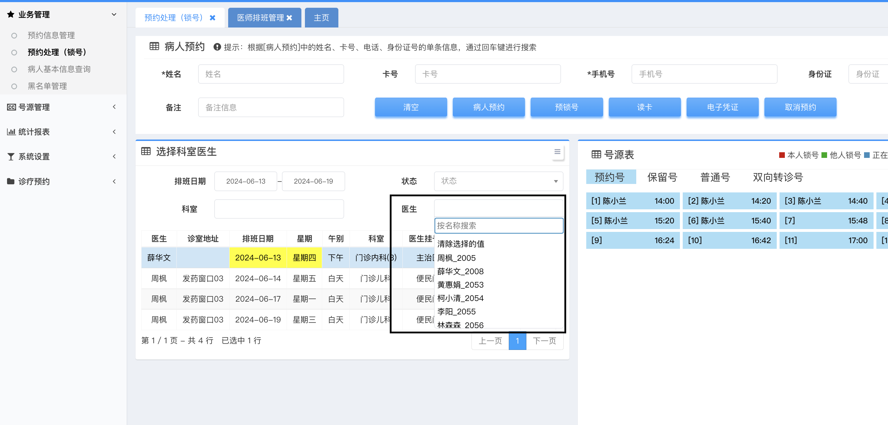This screenshot has height=425, width=888.
Task: Collapse the 业务管理 menu chevron
Action: pos(114,14)
